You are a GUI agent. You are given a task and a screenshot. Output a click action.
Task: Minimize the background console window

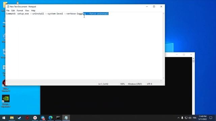pos(177,54)
